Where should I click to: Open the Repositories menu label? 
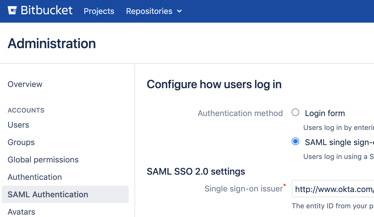tap(149, 11)
